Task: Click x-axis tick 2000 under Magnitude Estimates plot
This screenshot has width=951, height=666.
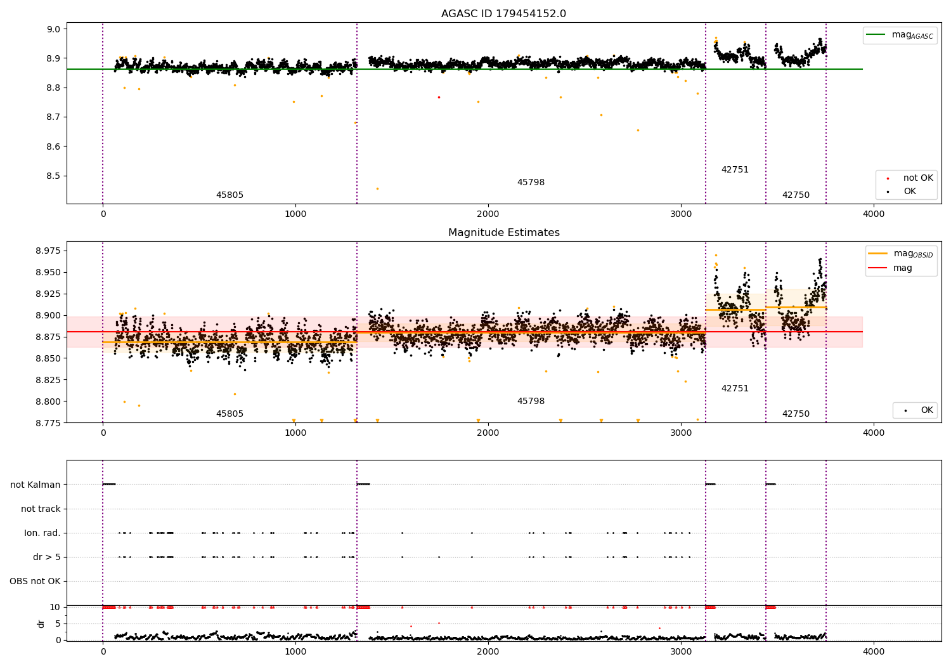Action: tap(488, 433)
